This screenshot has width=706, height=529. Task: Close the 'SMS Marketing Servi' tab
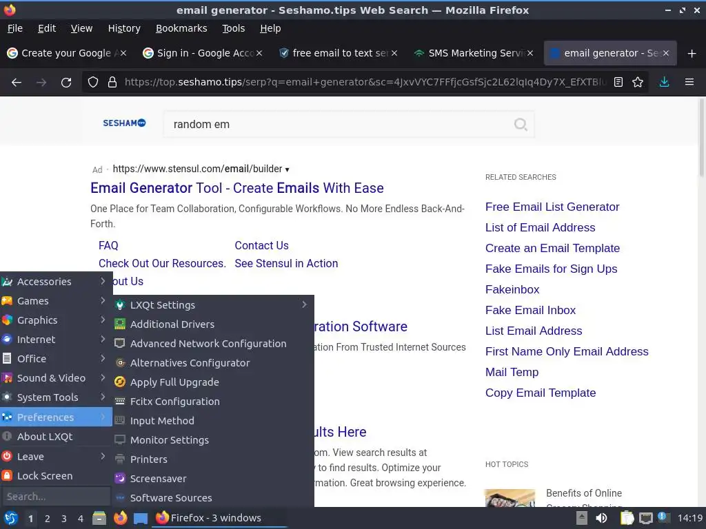(530, 53)
